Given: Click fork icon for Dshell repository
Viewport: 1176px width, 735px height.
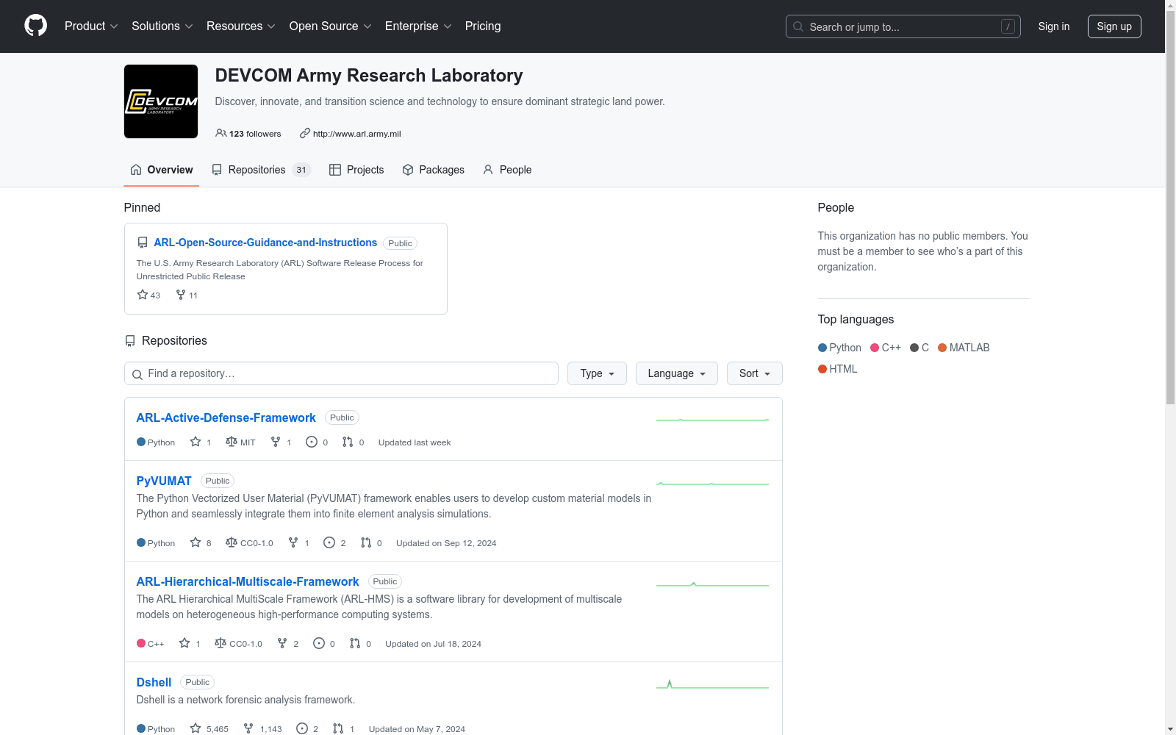Looking at the screenshot, I should (x=248, y=728).
